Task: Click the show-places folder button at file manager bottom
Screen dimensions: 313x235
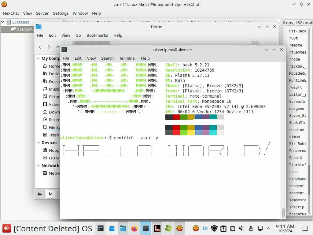Action: click(40, 194)
